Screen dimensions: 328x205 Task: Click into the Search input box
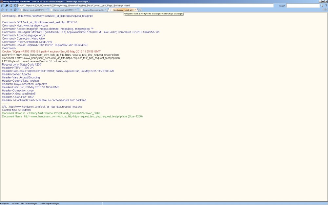click(x=303, y=6)
